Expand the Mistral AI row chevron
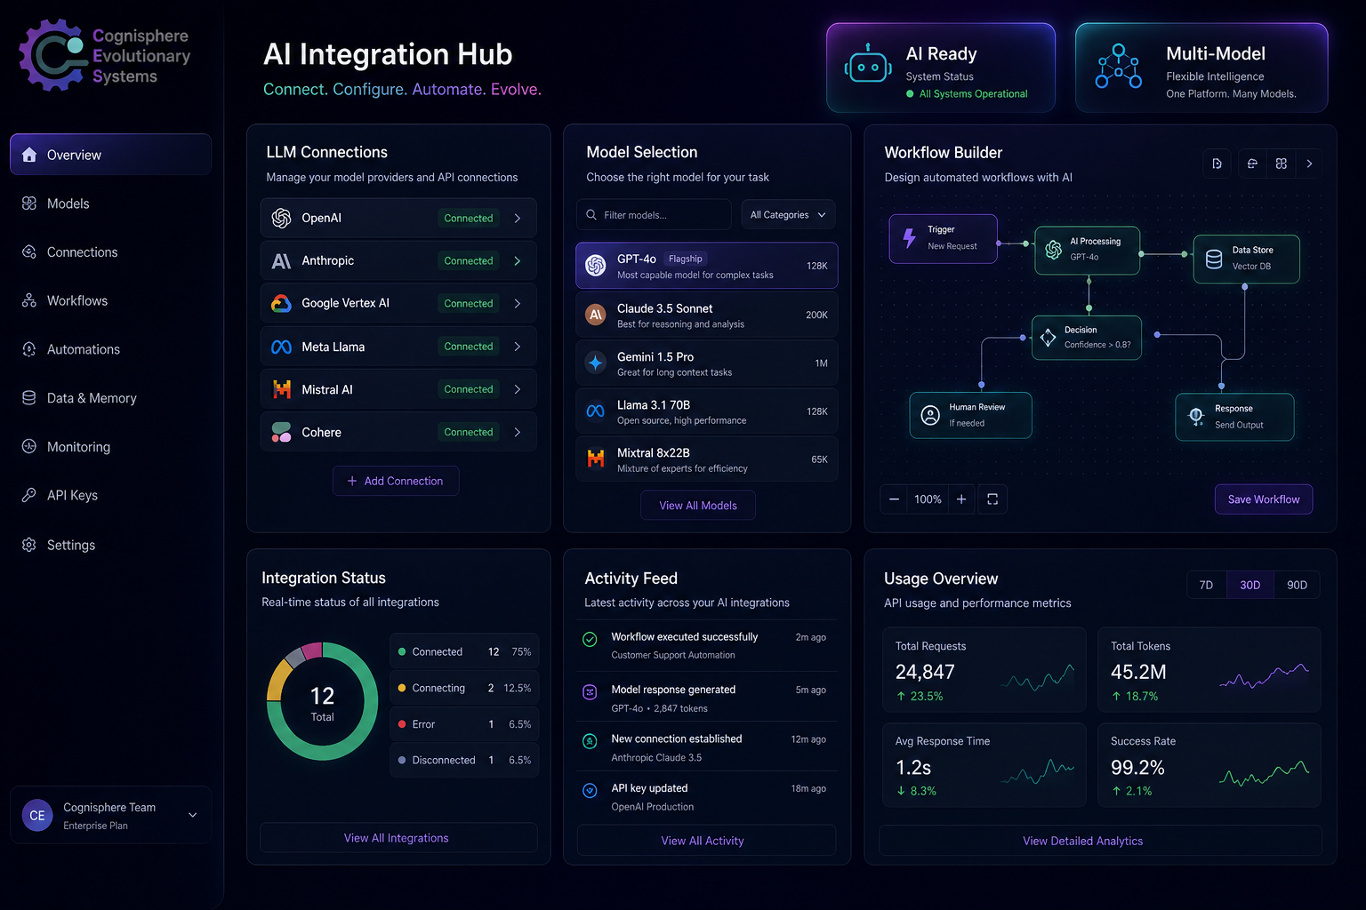This screenshot has width=1366, height=910. coord(518,389)
